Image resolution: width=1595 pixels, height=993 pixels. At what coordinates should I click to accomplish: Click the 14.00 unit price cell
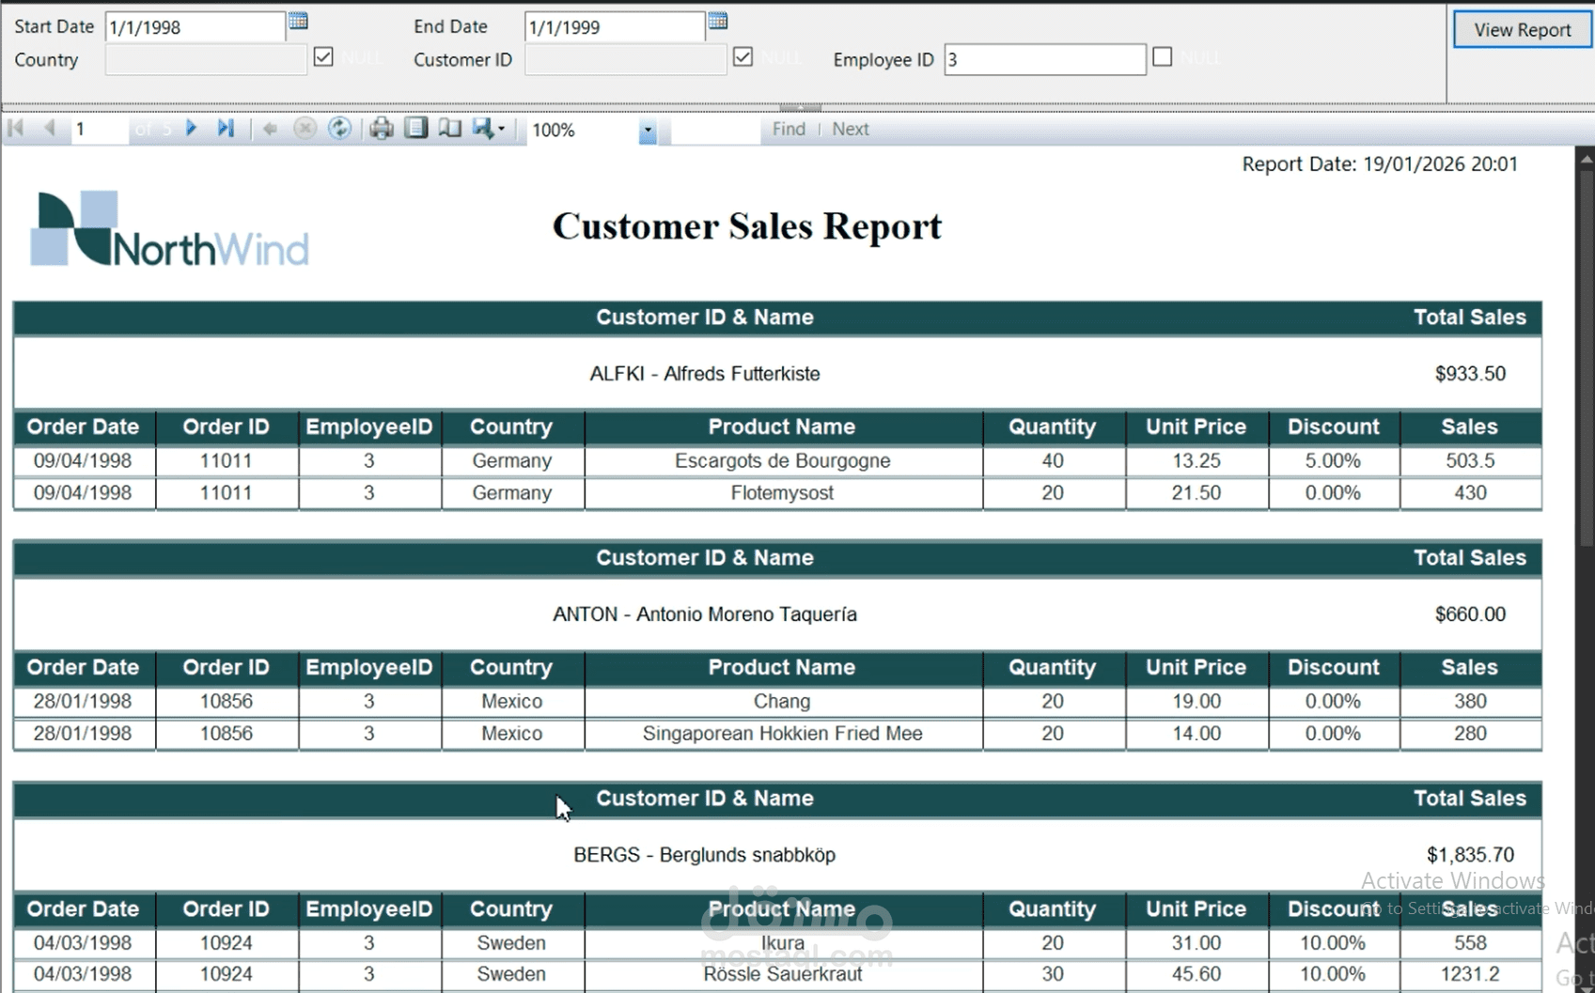[x=1196, y=734]
